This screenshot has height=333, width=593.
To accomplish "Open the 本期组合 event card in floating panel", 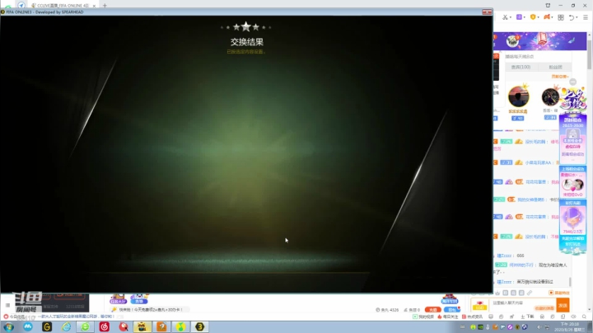I will pos(572,138).
